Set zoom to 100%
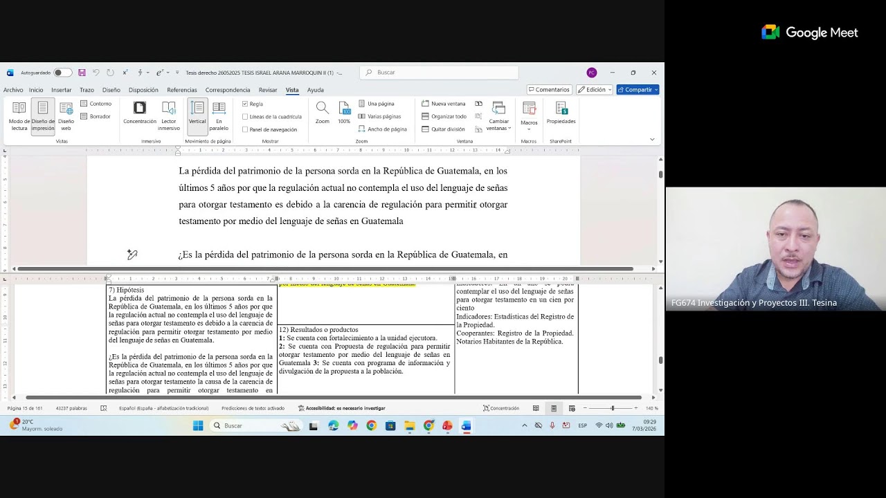This screenshot has height=498, width=886. pyautogui.click(x=344, y=113)
